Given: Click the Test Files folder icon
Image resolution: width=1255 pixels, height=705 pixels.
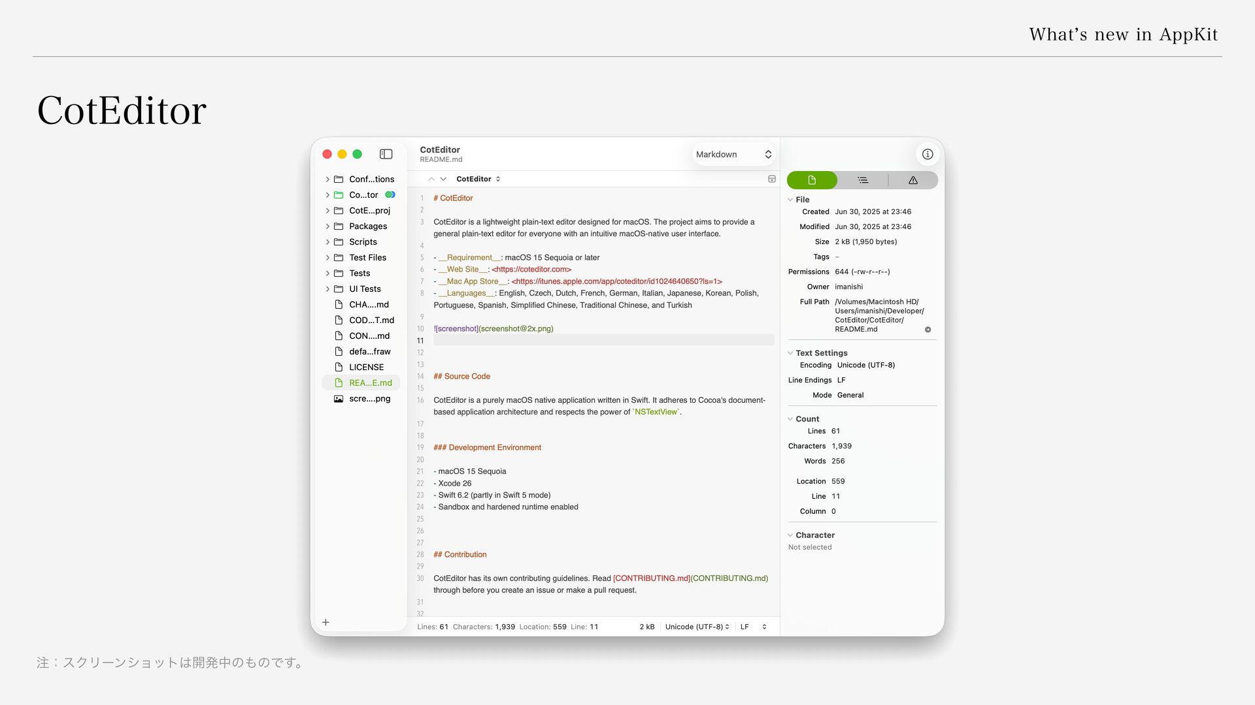Looking at the screenshot, I should (x=339, y=257).
